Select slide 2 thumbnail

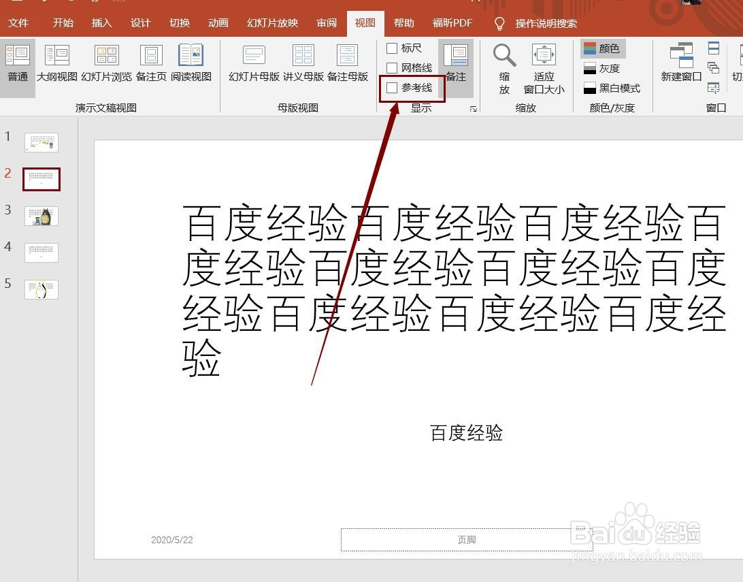click(42, 179)
